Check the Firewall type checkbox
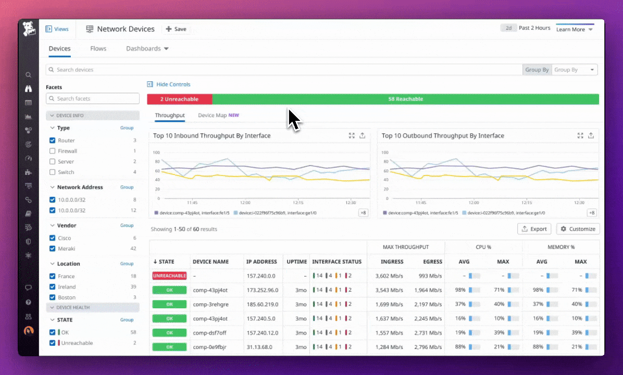The height and width of the screenshot is (375, 623). tap(52, 151)
